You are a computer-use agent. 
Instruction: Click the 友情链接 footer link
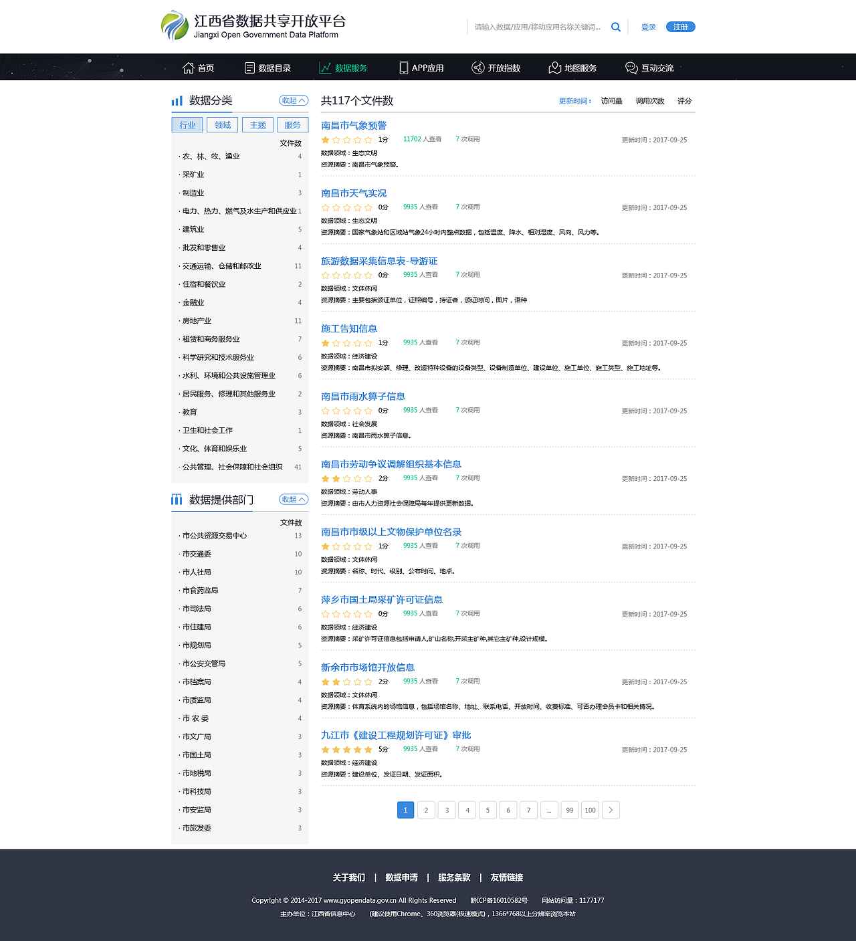[x=507, y=877]
